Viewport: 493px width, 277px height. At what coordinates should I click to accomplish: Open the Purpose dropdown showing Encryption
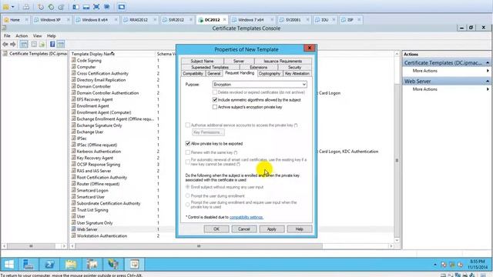tap(260, 85)
